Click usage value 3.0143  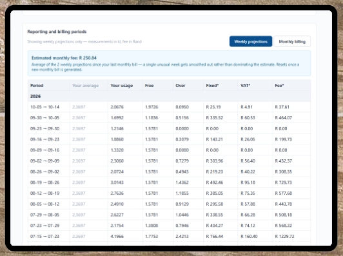117,182
